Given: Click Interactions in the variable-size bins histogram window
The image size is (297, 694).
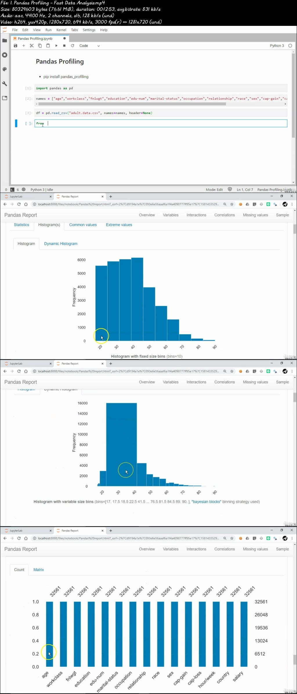Looking at the screenshot, I should [196, 382].
